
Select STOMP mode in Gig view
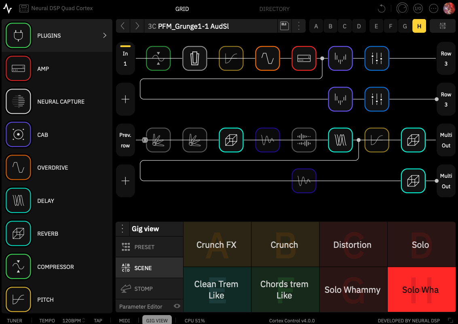pyautogui.click(x=149, y=289)
